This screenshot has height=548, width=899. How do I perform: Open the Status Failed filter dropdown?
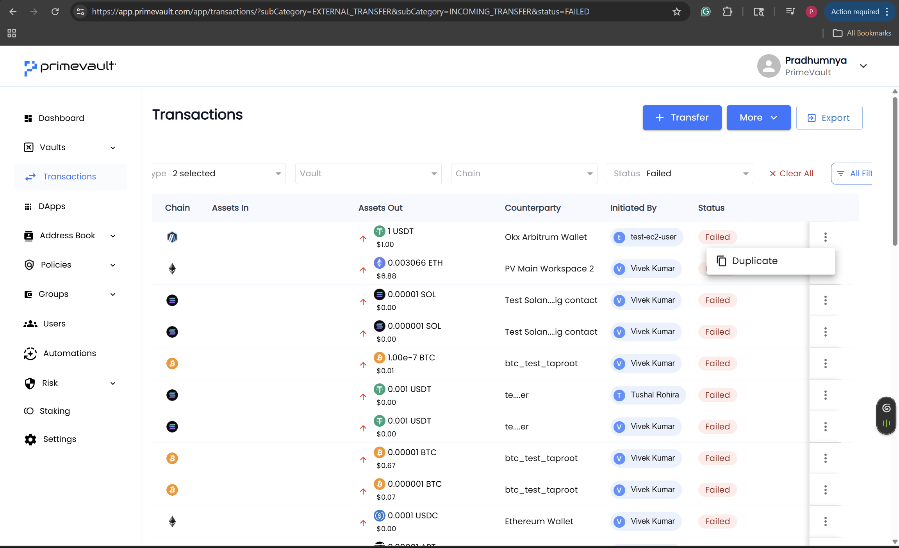tap(680, 174)
